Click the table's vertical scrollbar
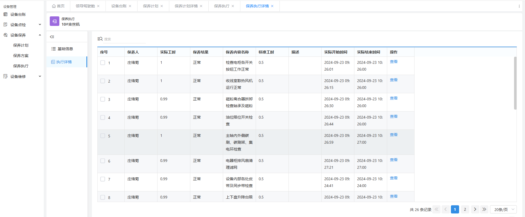Image resolution: width=525 pixels, height=217 pixels. pos(515,83)
